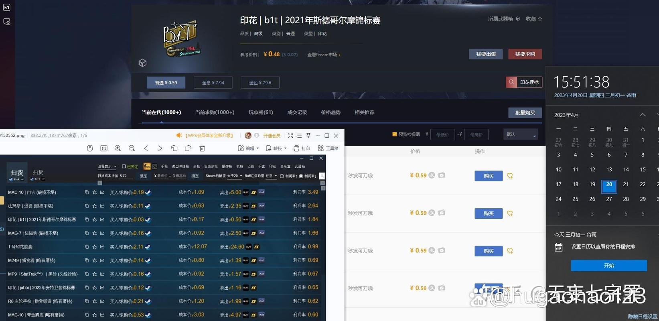Click the 最低价 price input field
The width and height of the screenshot is (659, 321).
click(443, 134)
